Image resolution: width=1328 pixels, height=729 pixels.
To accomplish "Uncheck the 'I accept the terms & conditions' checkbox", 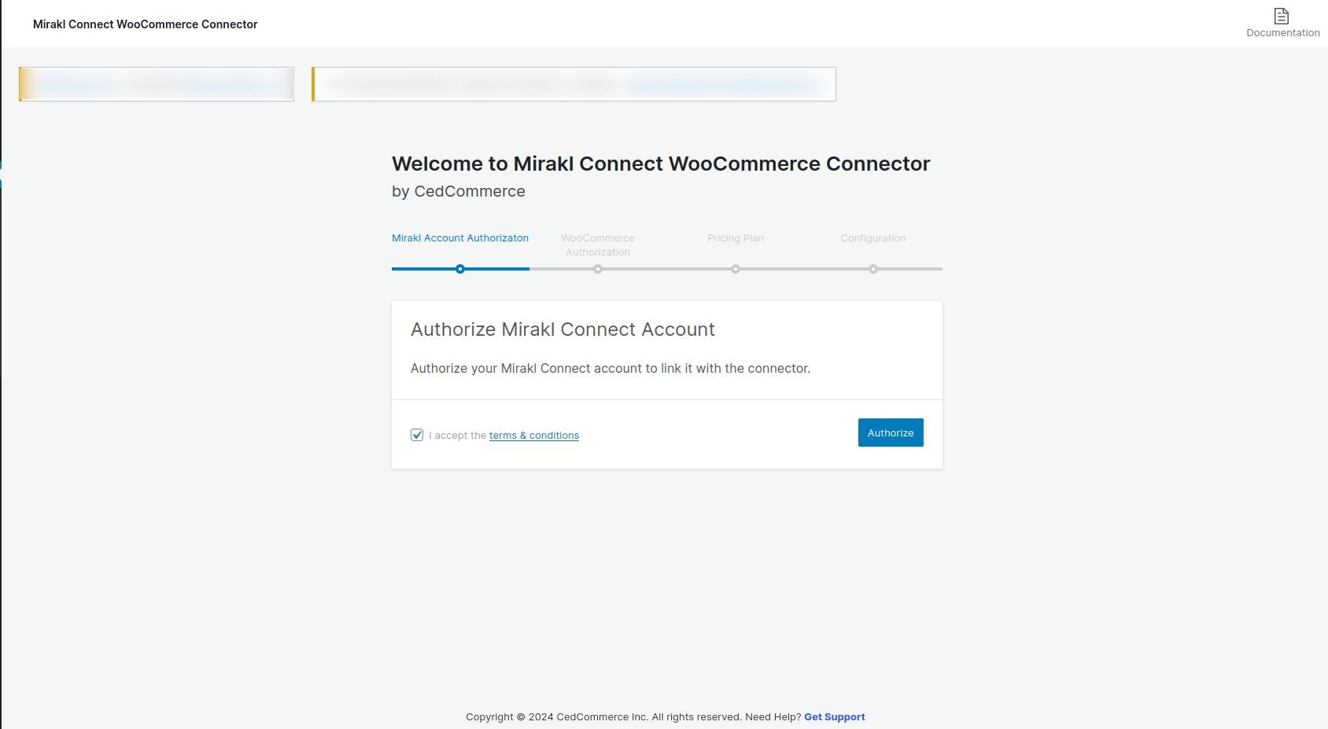I will (x=416, y=434).
